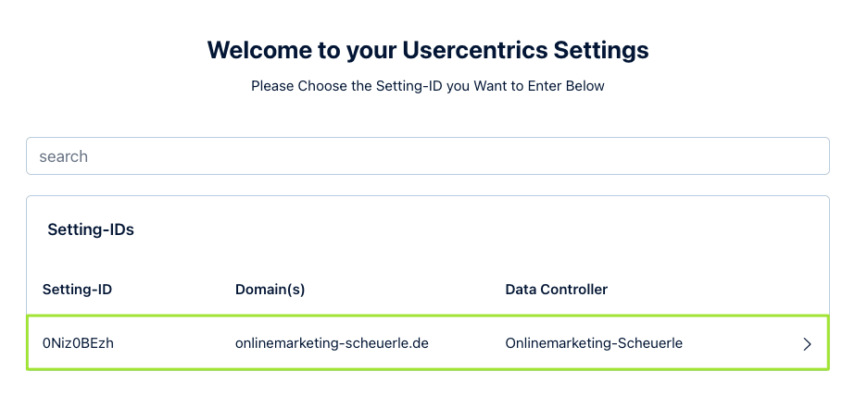Open the 0Niz0BEzh setting row

(x=427, y=343)
